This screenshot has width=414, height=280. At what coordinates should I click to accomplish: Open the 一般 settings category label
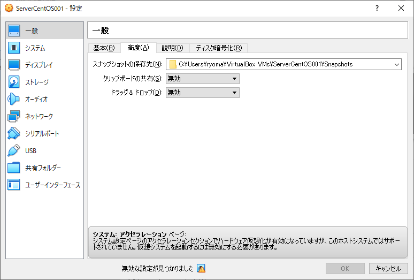pos(32,31)
